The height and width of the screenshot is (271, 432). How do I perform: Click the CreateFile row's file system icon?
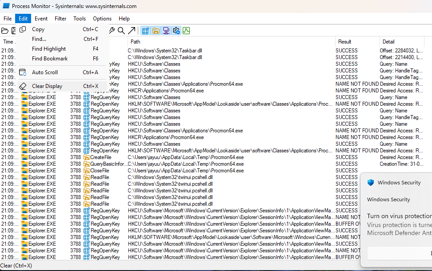(x=87, y=157)
